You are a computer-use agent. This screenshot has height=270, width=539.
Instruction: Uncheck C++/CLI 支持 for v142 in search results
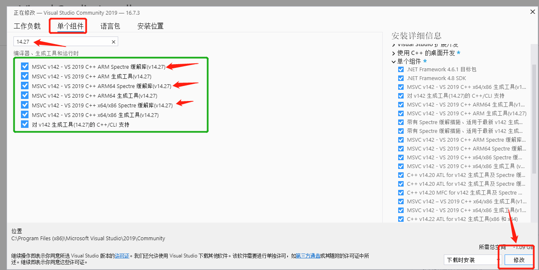[x=25, y=124]
